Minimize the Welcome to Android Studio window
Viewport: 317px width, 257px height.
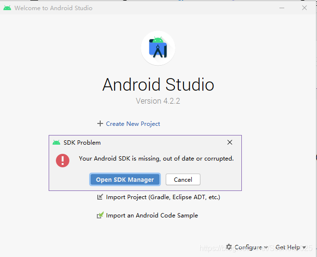point(282,8)
